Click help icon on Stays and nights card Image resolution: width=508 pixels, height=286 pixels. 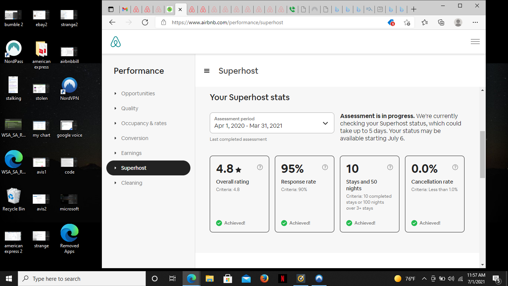[x=390, y=168]
